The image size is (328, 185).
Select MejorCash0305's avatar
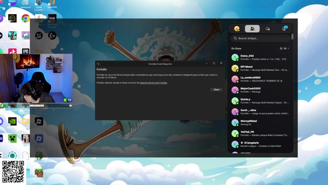(235, 90)
